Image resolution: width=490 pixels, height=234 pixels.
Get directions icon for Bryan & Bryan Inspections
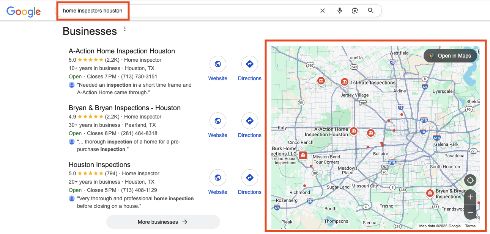[x=250, y=121]
